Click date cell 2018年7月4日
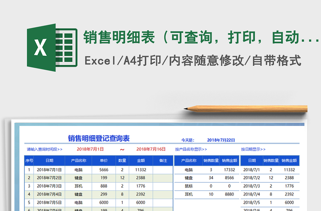The height and width of the screenshot is (211, 321). [x=49, y=194]
